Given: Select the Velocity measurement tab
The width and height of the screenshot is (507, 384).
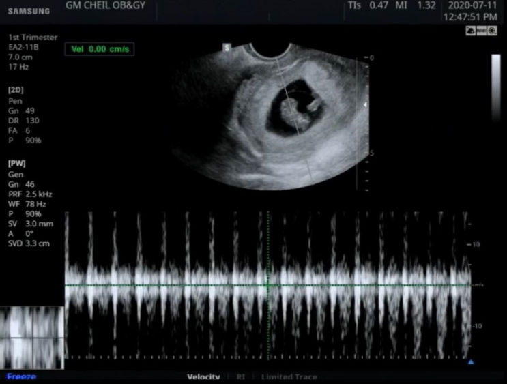Looking at the screenshot, I should pyautogui.click(x=203, y=377).
